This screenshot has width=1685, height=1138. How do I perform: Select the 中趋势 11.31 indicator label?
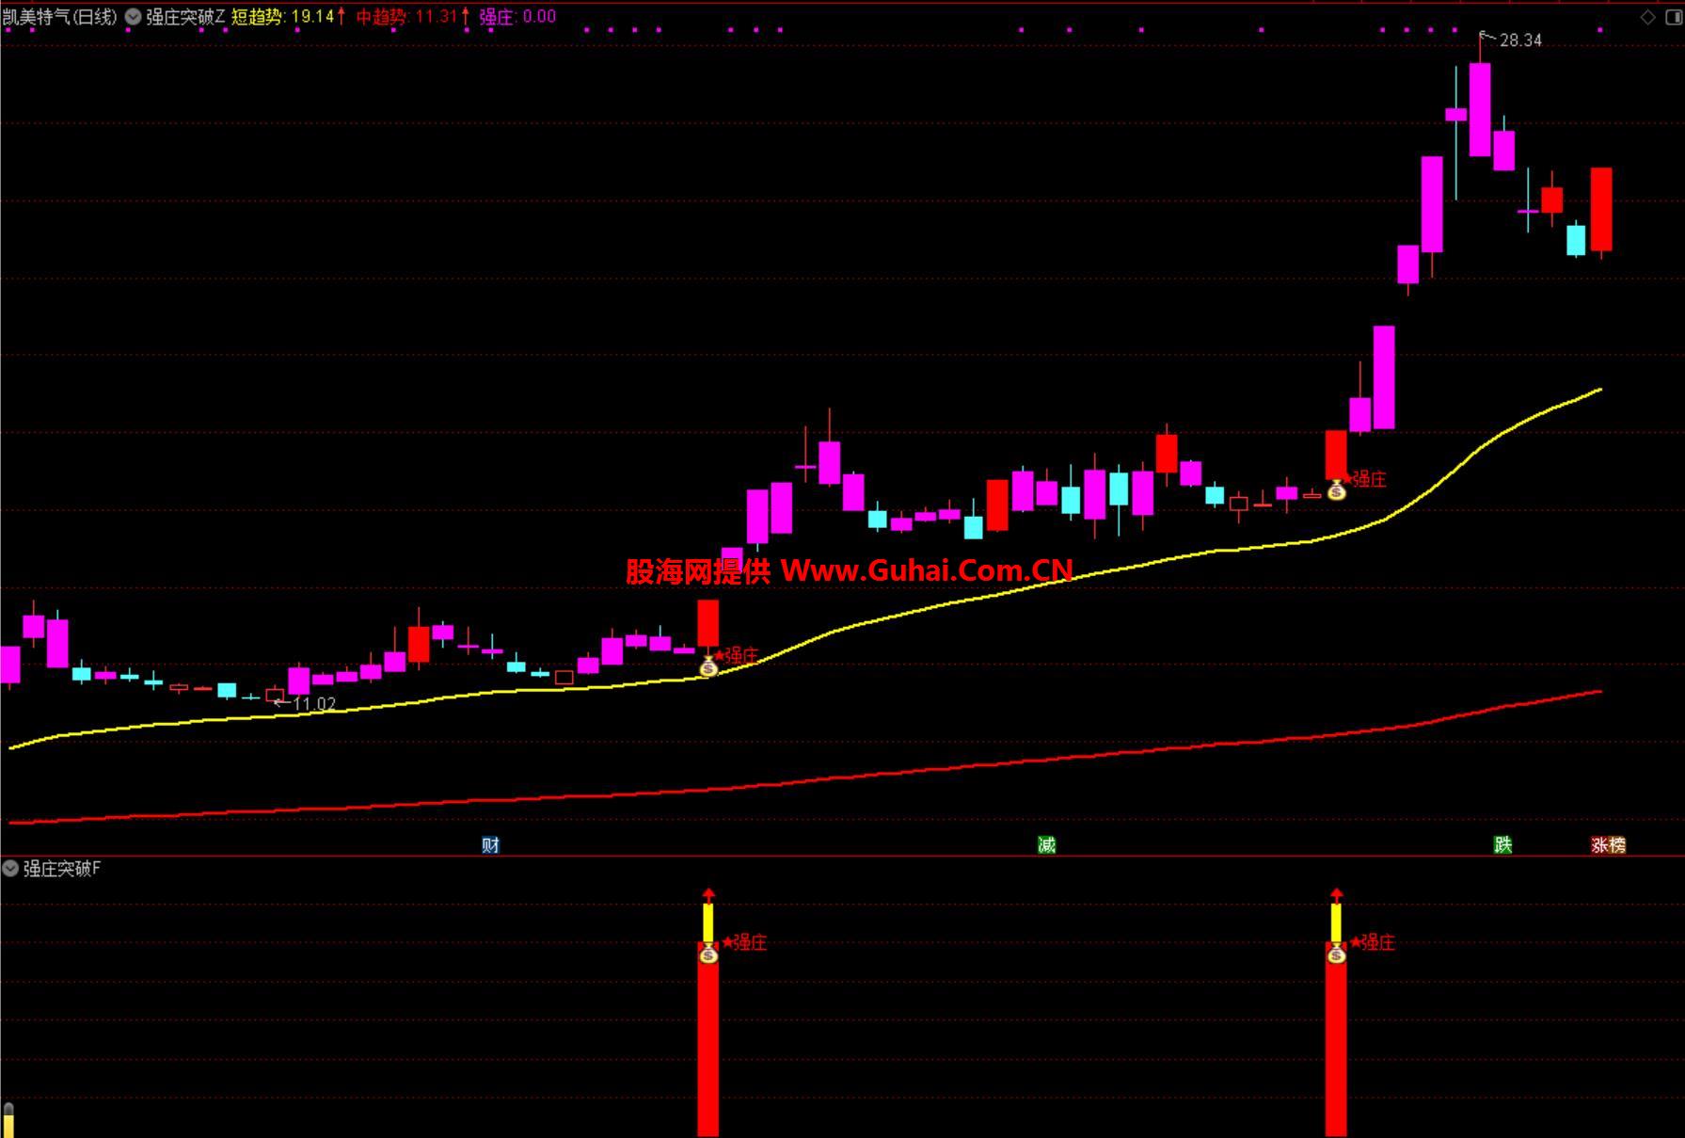coord(406,17)
